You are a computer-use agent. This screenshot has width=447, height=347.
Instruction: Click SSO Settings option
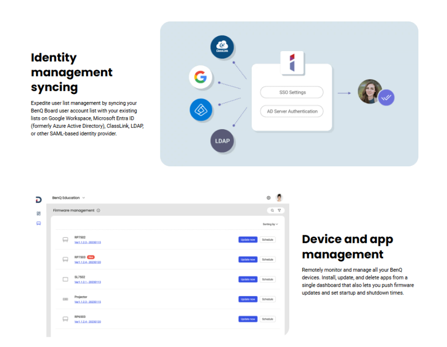tap(292, 93)
